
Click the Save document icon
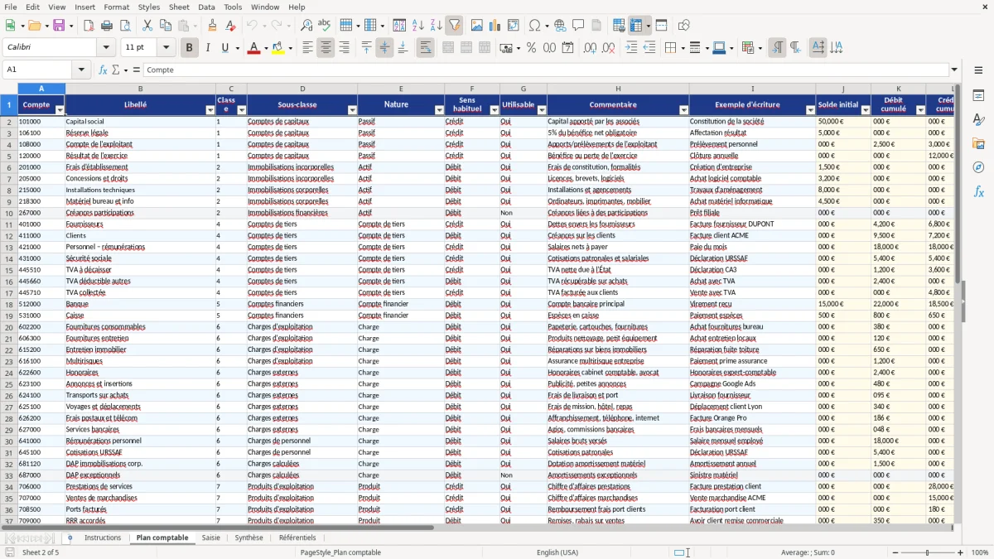tap(59, 26)
